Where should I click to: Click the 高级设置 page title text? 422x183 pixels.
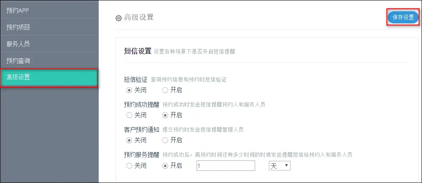pos(139,18)
